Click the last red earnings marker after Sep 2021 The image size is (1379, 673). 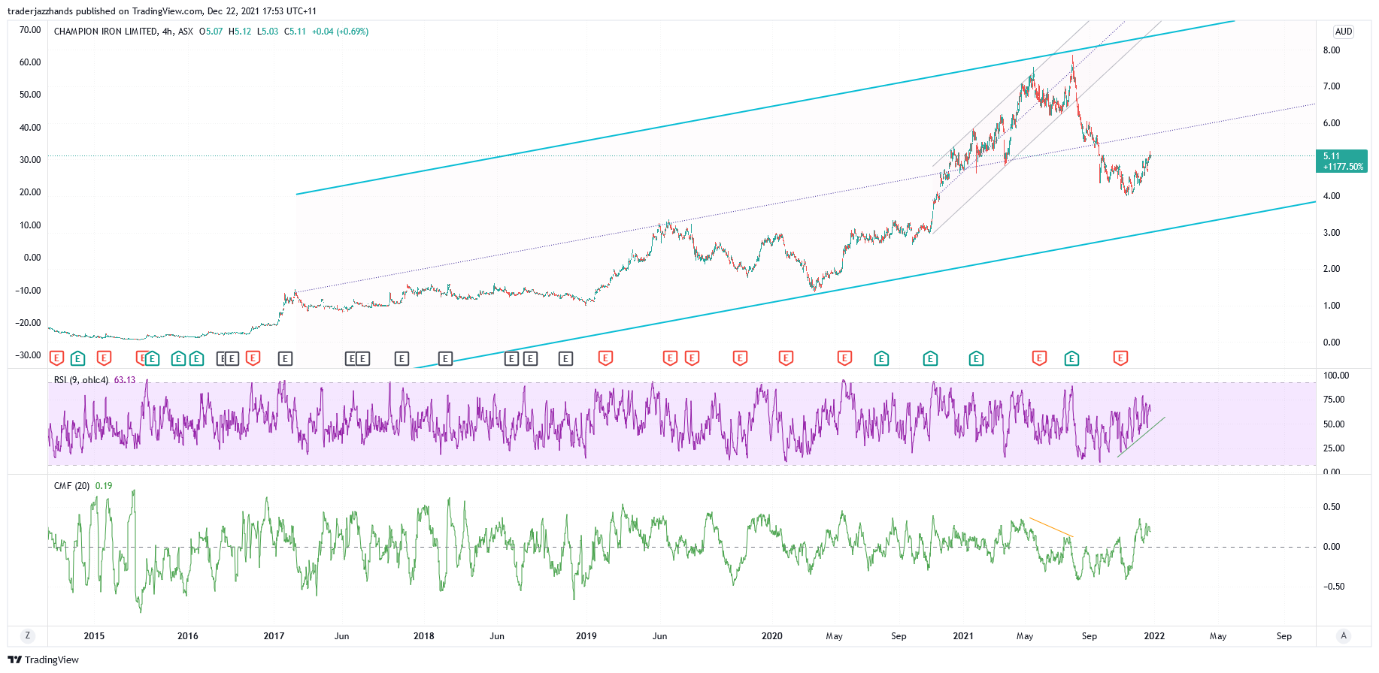1120,358
